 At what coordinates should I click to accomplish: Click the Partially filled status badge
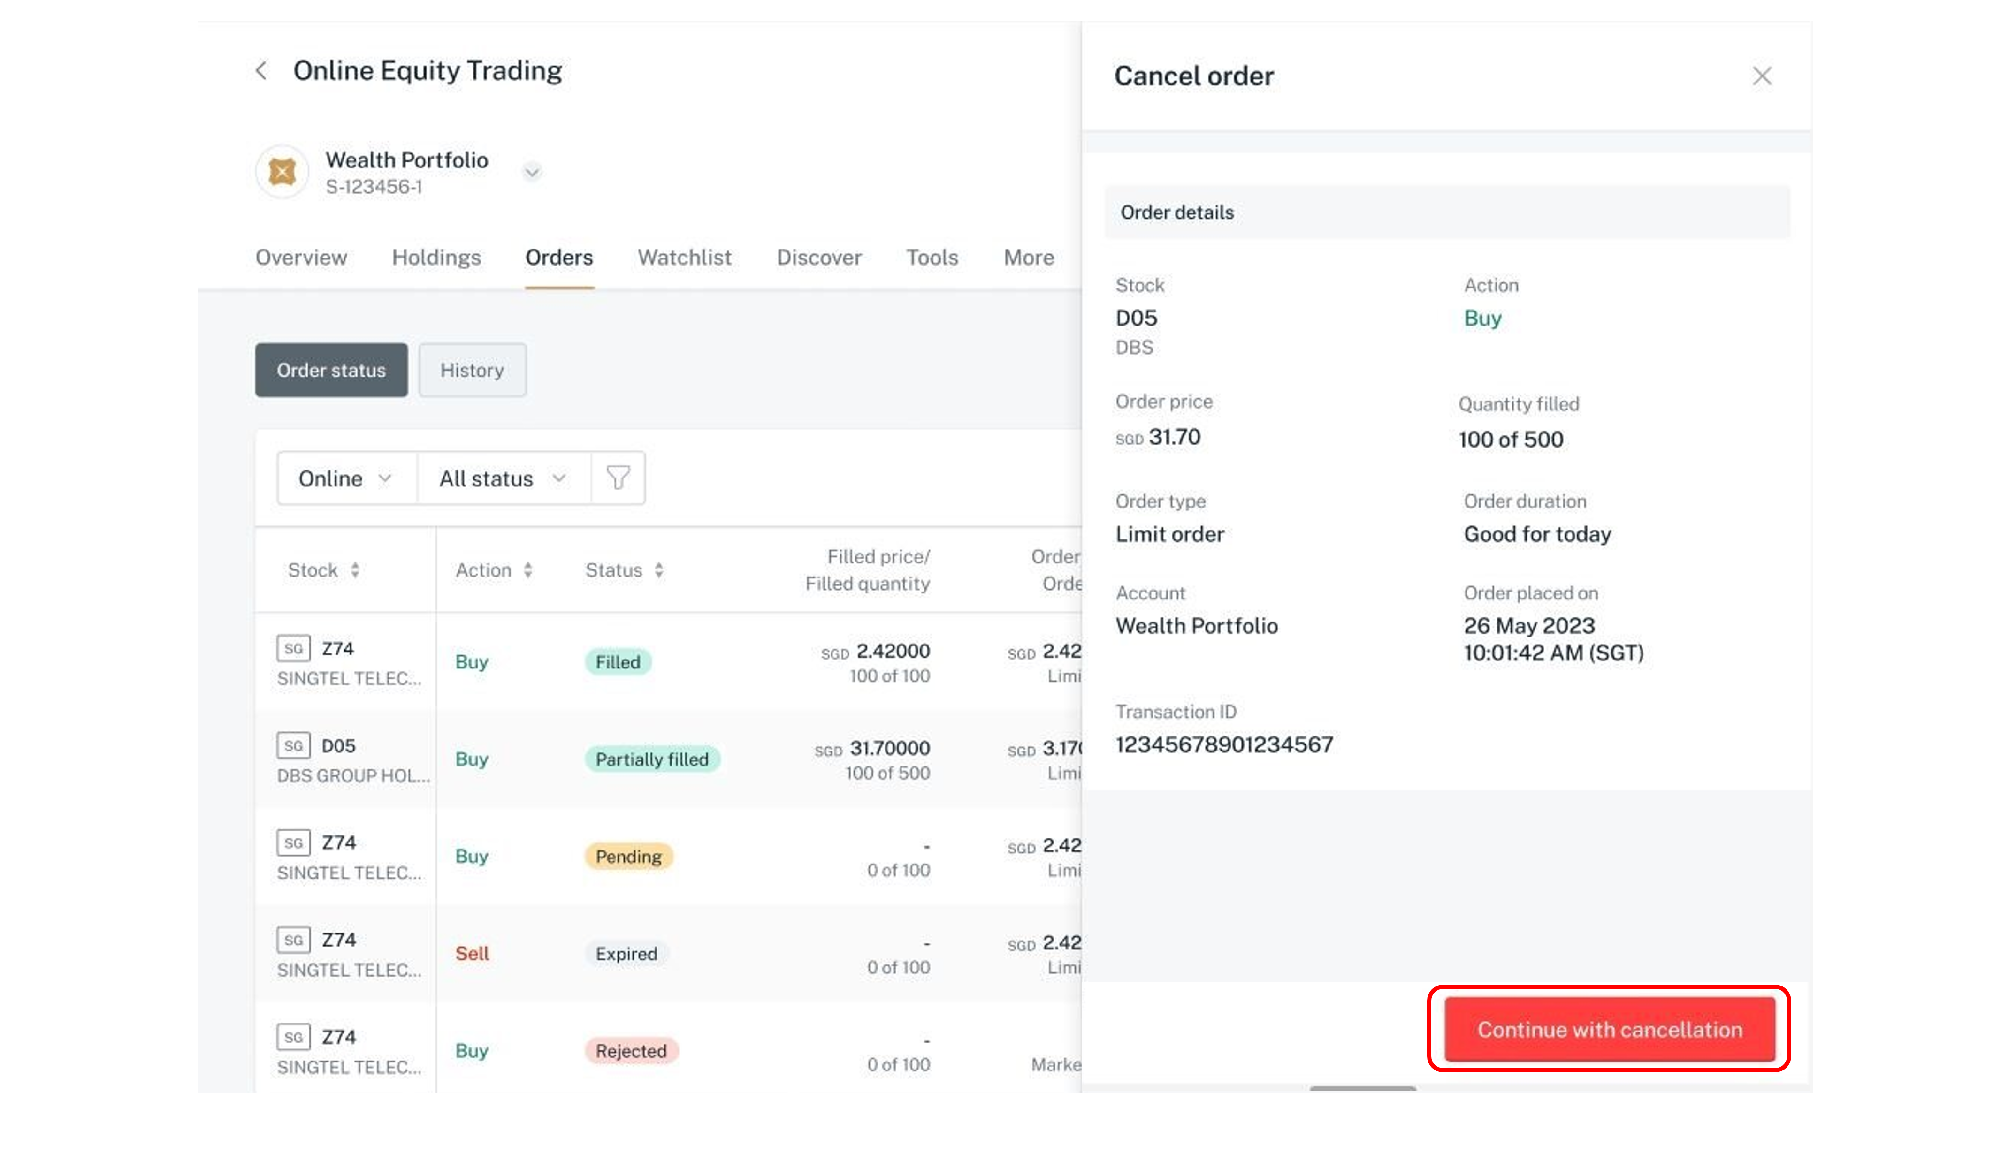point(652,759)
